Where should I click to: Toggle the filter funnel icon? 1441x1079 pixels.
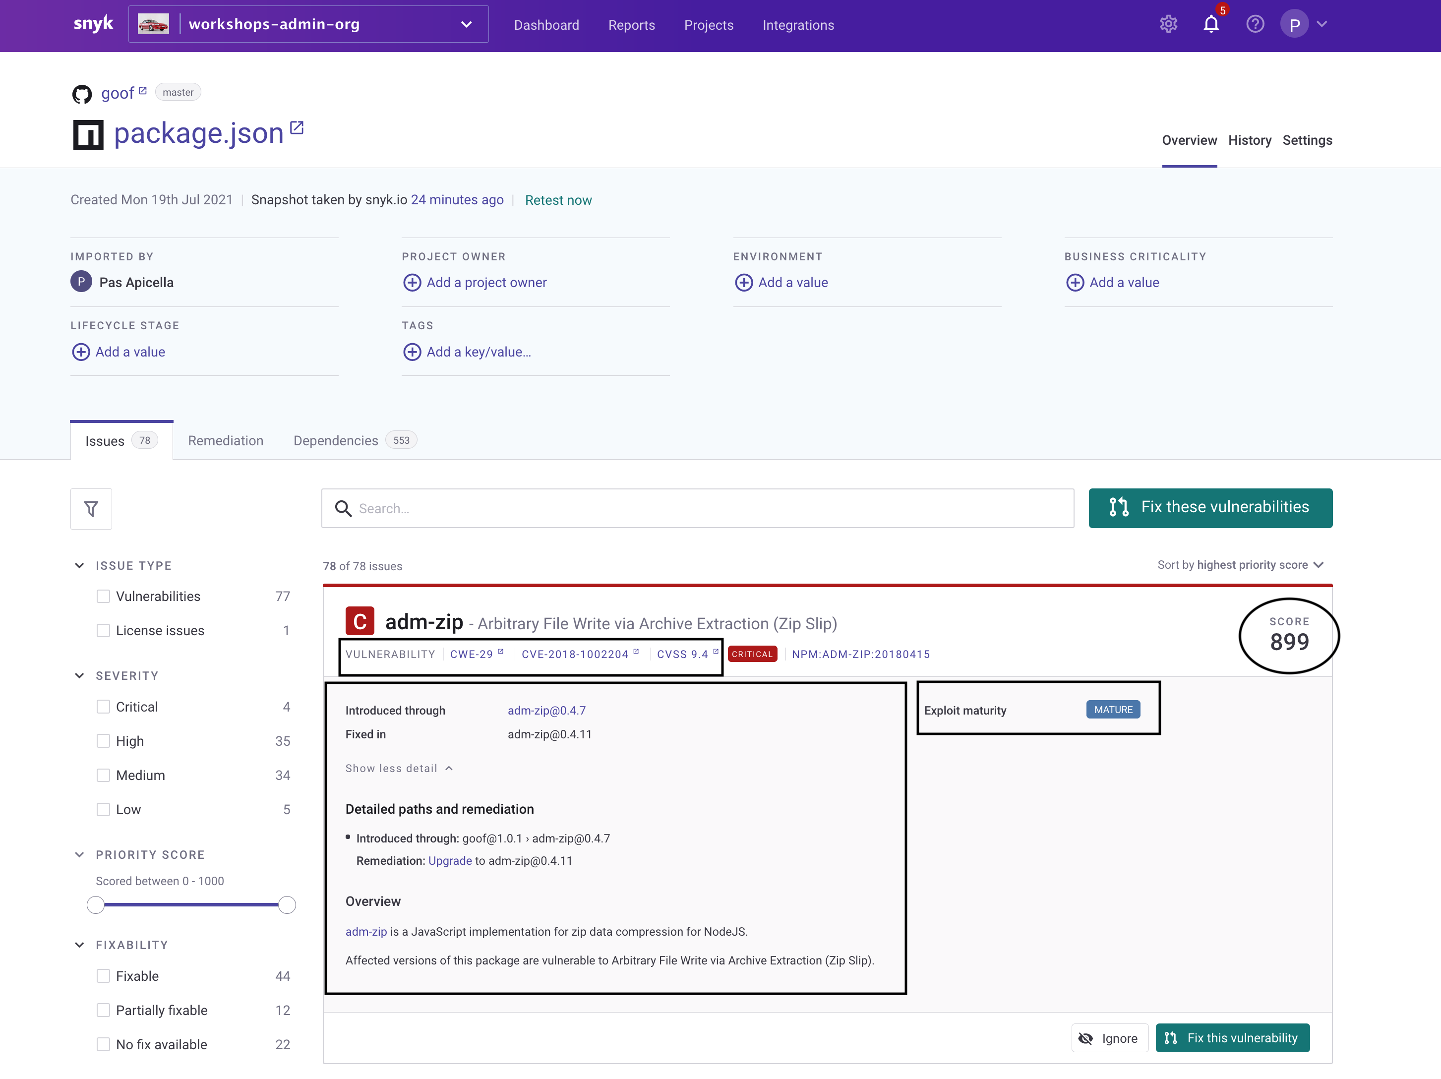[91, 509]
